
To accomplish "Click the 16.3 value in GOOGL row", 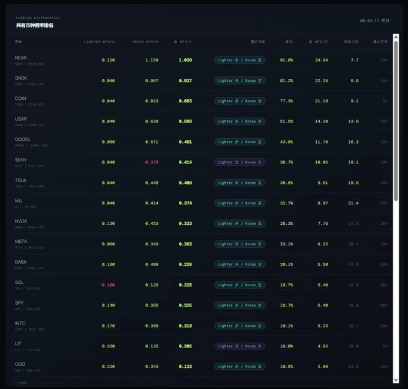I will 353,142.
